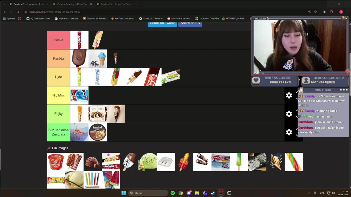The image size is (351, 197).
Task: Open the Aplikace apps shortcut
Action: 9,19
